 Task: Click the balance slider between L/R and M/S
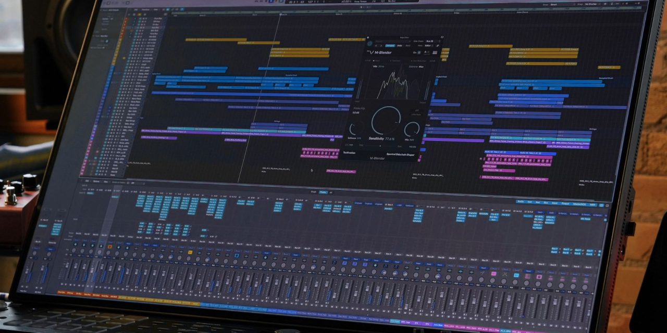[380, 146]
